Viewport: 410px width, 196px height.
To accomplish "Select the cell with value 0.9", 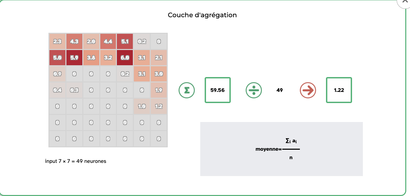I will coord(57,74).
